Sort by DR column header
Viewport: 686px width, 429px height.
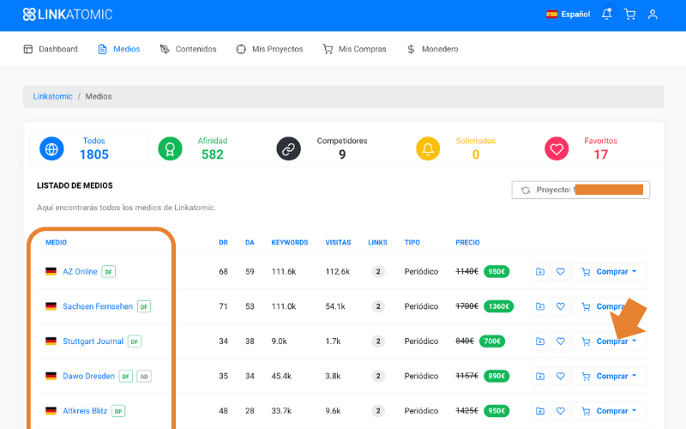(x=223, y=243)
